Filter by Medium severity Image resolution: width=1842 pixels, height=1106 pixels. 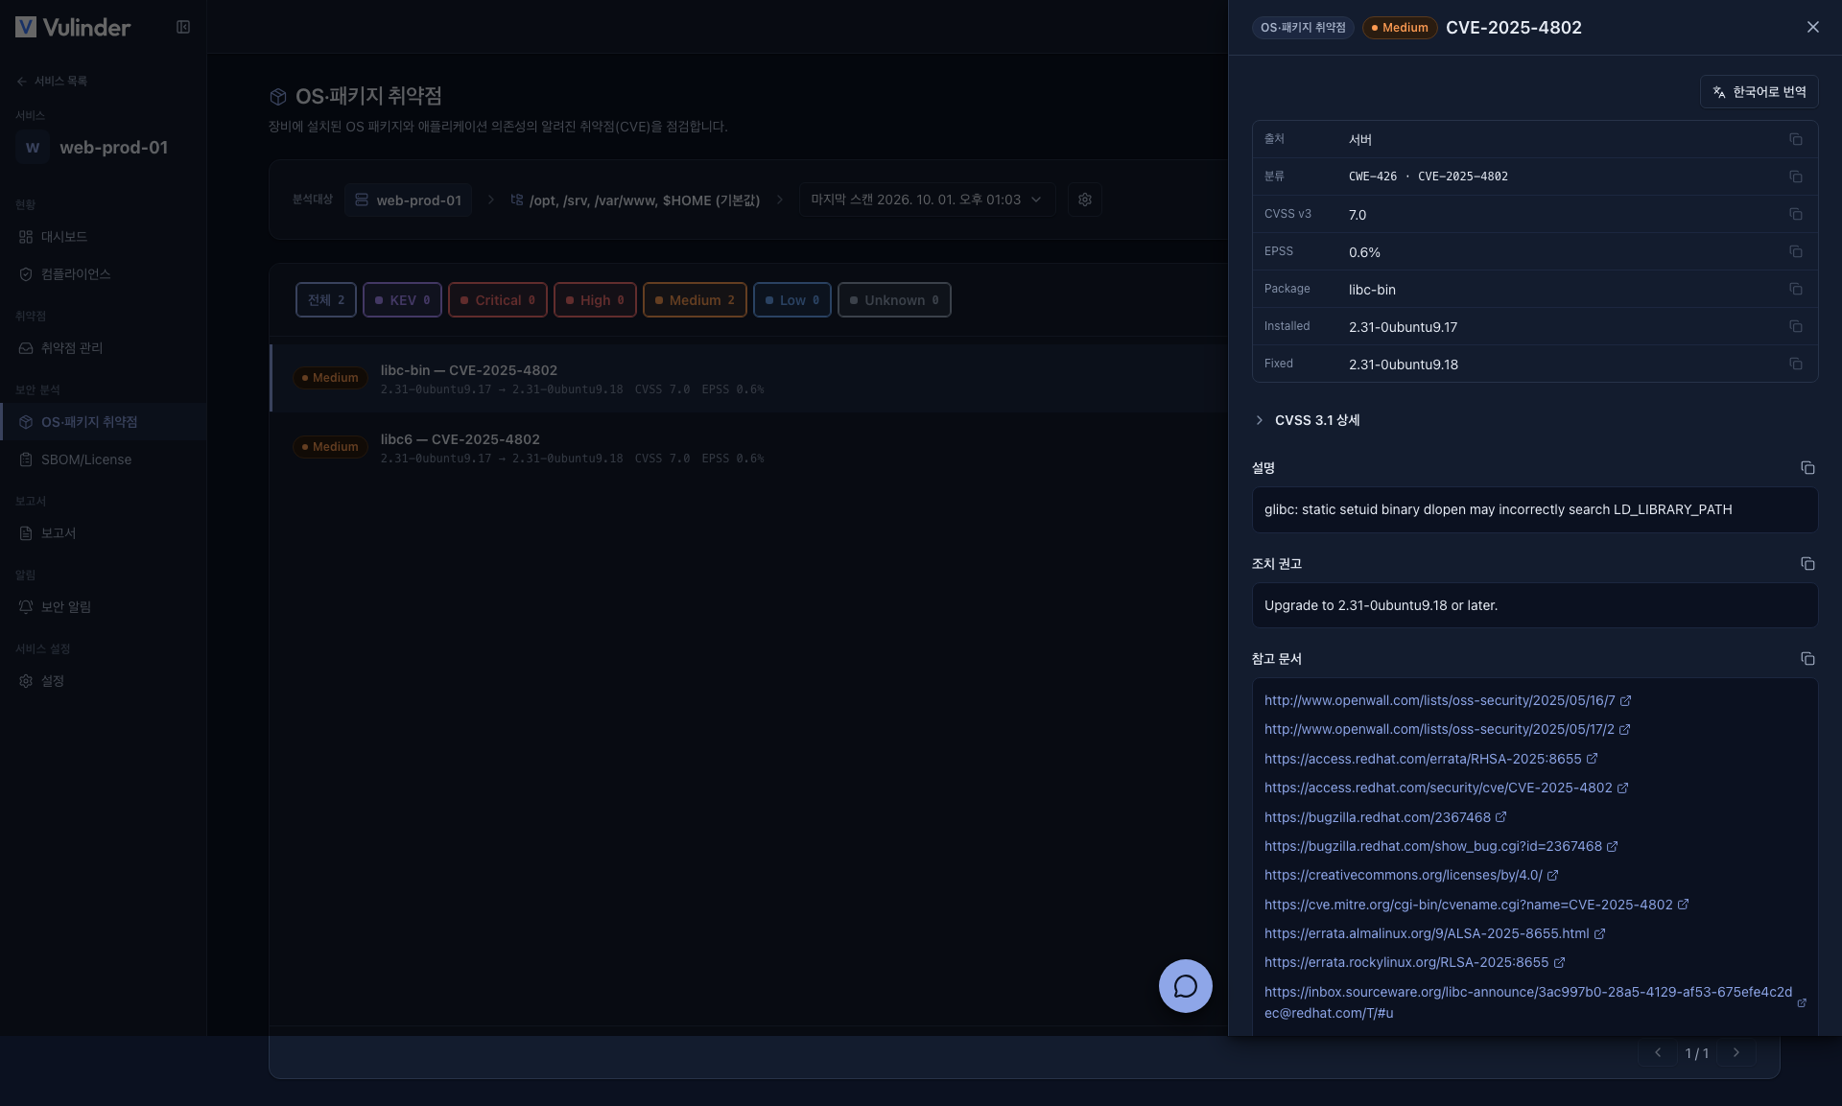click(695, 300)
